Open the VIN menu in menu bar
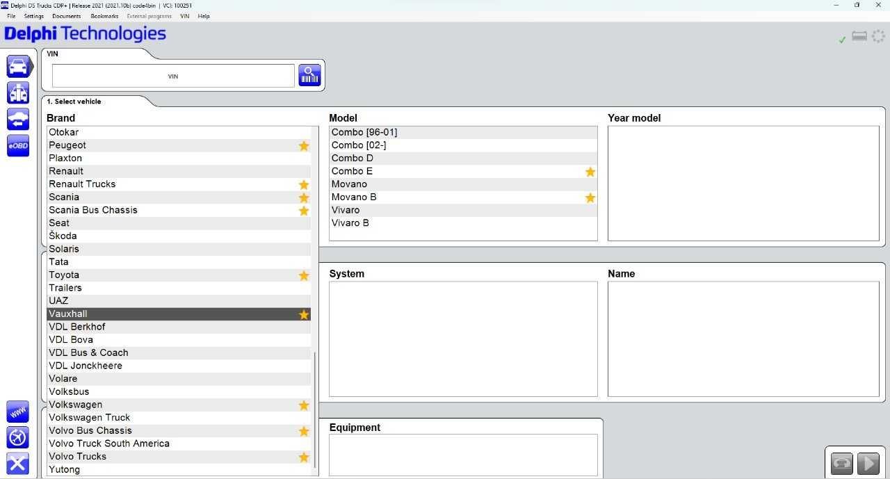 [184, 16]
